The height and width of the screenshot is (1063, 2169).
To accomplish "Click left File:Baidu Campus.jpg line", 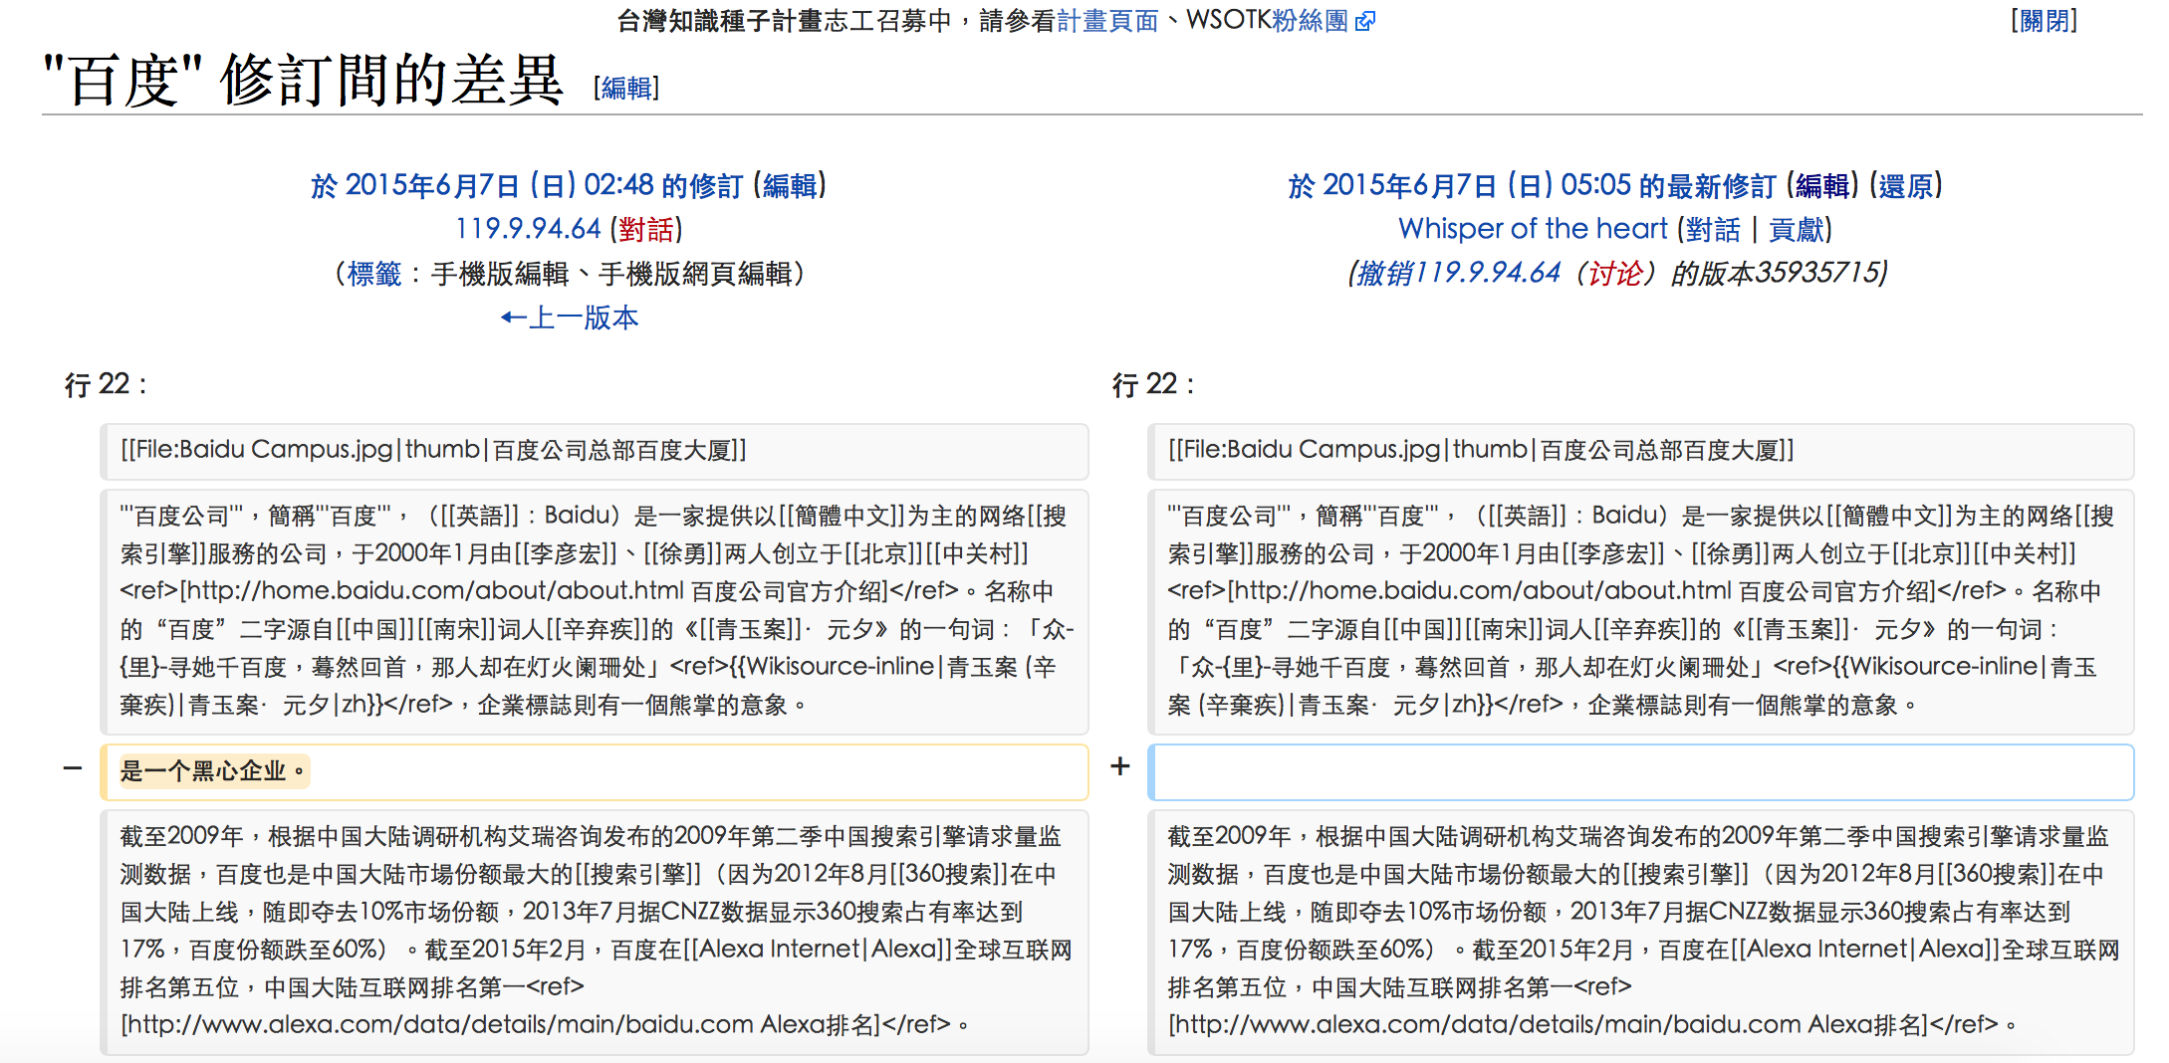I will click(594, 451).
